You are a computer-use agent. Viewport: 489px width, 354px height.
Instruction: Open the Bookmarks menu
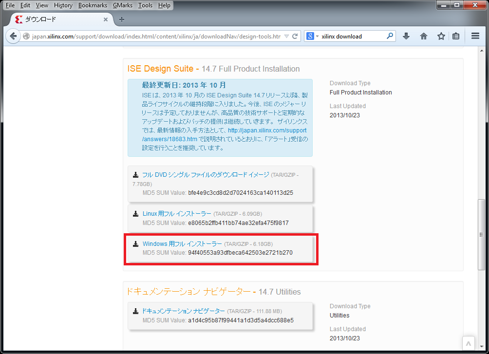pyautogui.click(x=93, y=5)
